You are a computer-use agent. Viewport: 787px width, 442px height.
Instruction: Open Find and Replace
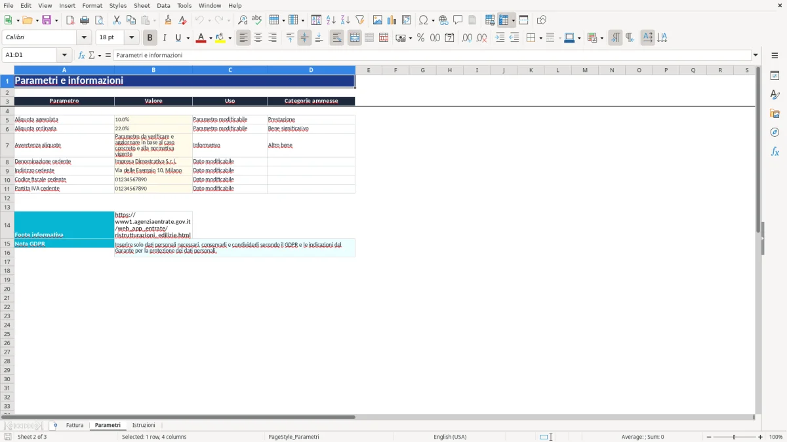(243, 20)
